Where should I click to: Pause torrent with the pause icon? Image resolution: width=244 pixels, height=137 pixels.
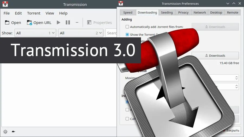tap(68, 22)
